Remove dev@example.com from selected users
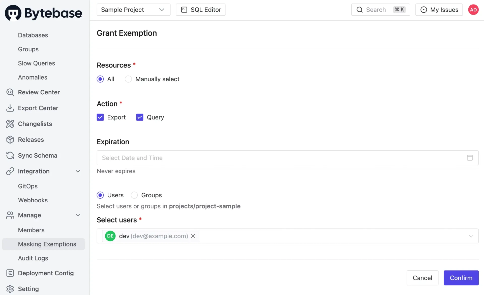The image size is (484, 295). click(x=193, y=236)
